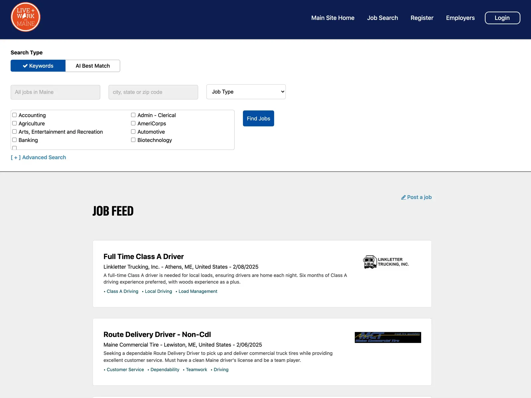Image resolution: width=531 pixels, height=398 pixels.
Task: Click the Live + Work in Maine logo
Action: click(x=26, y=17)
